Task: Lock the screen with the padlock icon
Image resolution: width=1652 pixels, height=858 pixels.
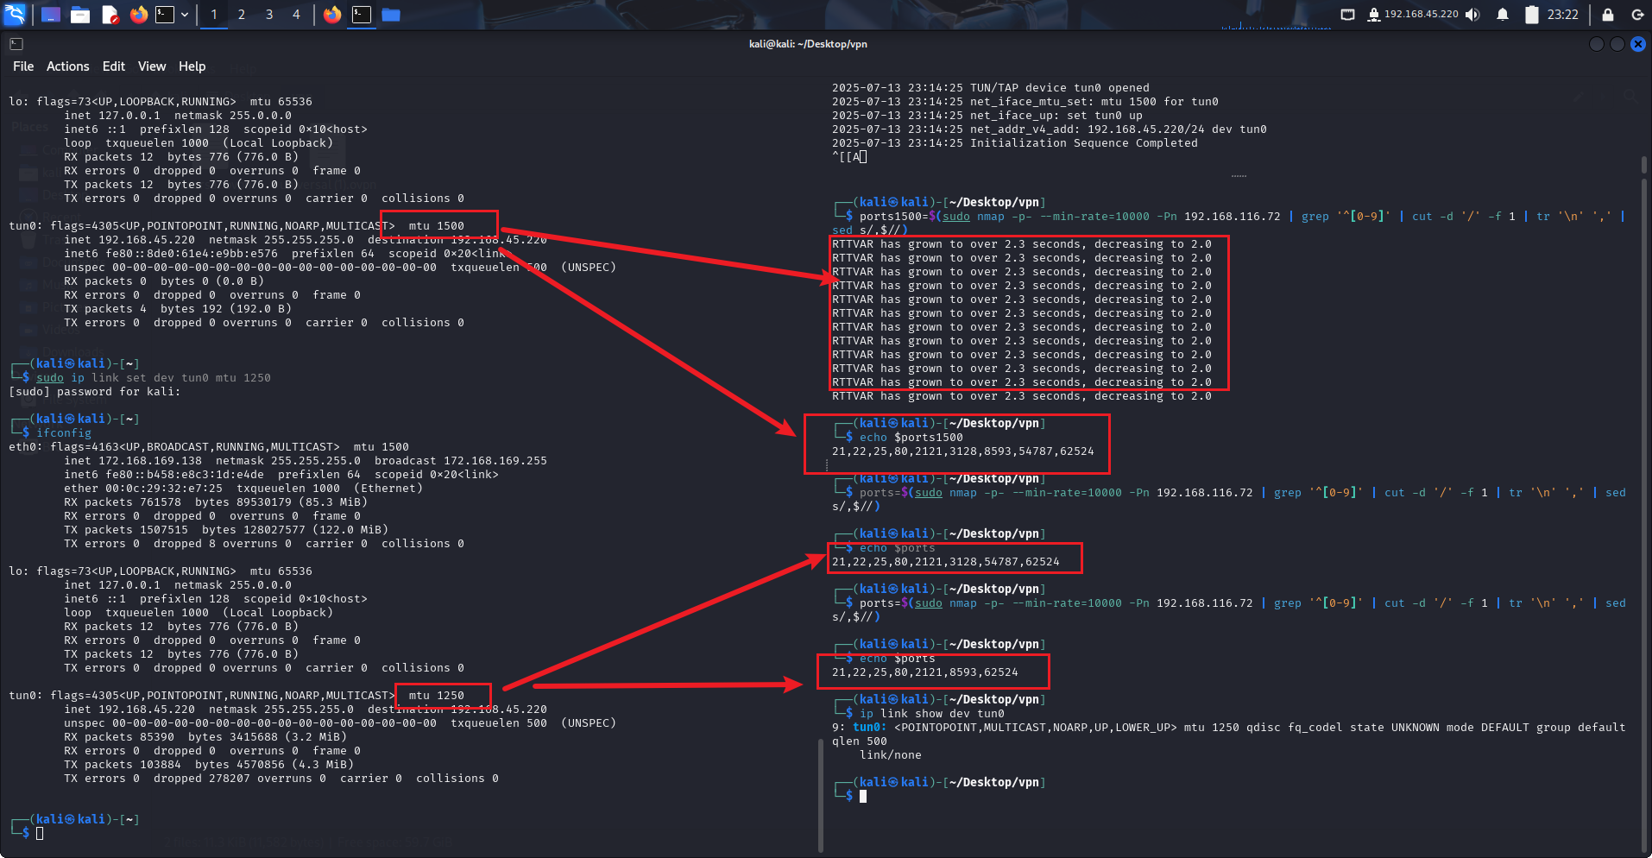Action: pyautogui.click(x=1608, y=15)
